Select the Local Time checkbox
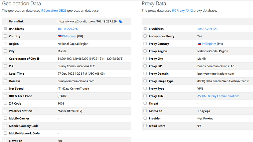The width and height of the screenshot is (253, 142). click(5, 74)
